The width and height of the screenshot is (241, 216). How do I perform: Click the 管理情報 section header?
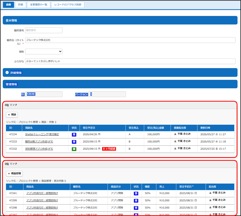coord(120,84)
